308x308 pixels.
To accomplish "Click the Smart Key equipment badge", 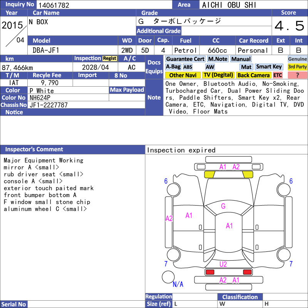I will click(269, 67).
